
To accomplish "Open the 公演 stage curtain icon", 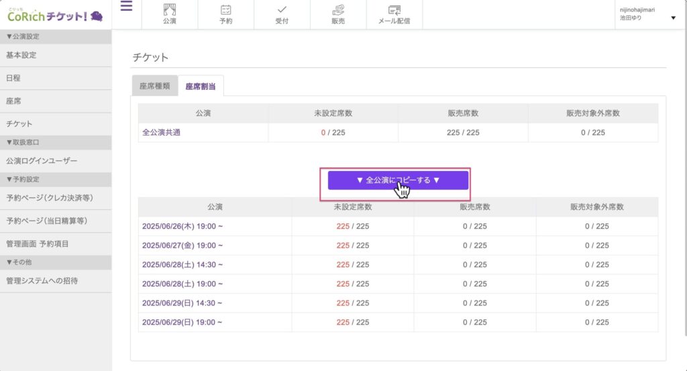I will pyautogui.click(x=169, y=10).
